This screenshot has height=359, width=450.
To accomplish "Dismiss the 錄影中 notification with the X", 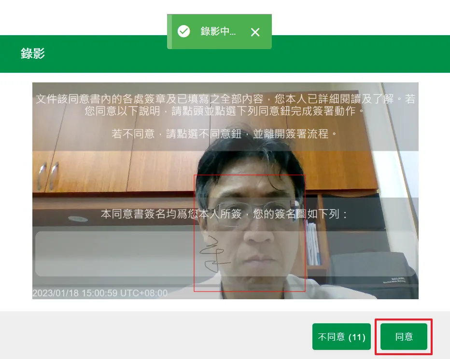I will point(255,32).
